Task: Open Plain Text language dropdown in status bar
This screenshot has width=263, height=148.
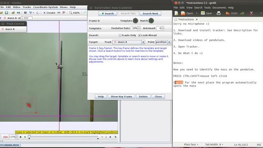Action: point(191,144)
